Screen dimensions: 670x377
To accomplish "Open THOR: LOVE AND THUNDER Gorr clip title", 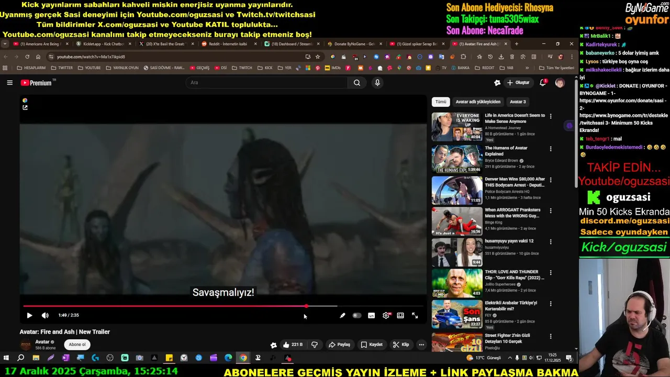I will [x=514, y=275].
